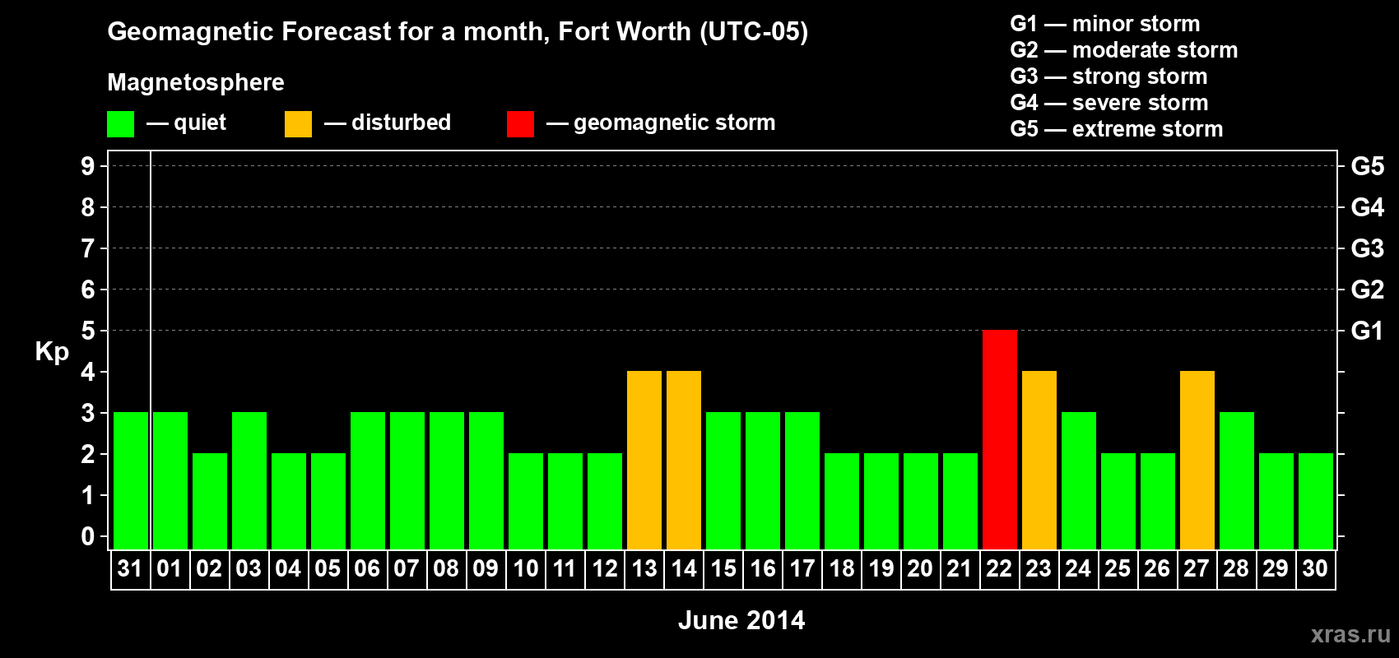Click the Kp axis title
1399x658 pixels.
(x=52, y=352)
